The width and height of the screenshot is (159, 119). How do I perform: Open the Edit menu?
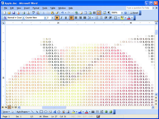(12, 8)
